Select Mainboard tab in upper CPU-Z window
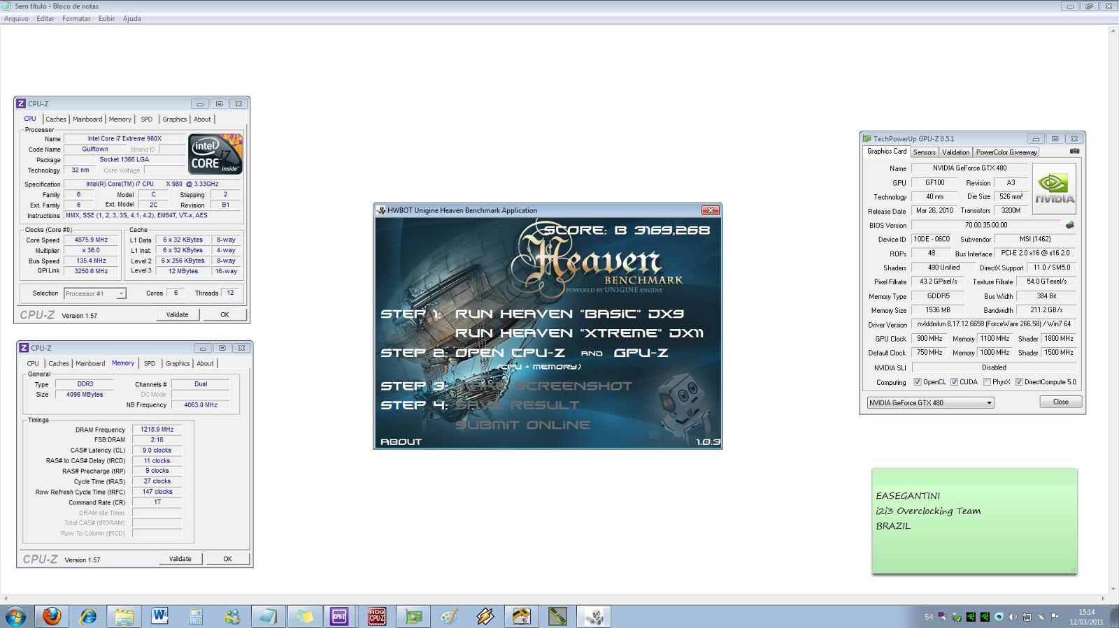 [87, 119]
